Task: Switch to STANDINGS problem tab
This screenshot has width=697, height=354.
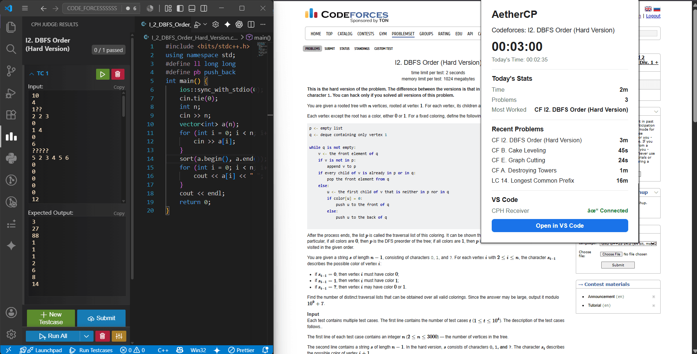Action: click(362, 48)
